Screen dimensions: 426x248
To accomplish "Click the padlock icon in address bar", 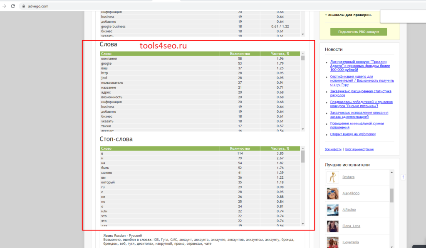I will click(x=24, y=6).
